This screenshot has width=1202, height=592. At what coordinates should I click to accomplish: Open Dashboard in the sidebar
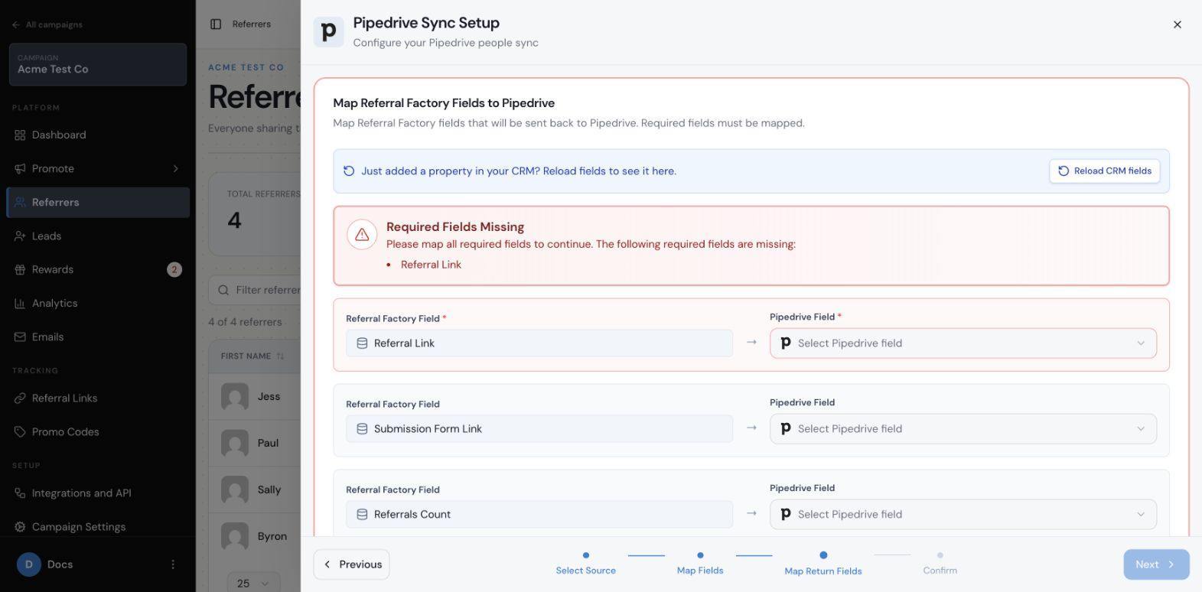(98, 135)
